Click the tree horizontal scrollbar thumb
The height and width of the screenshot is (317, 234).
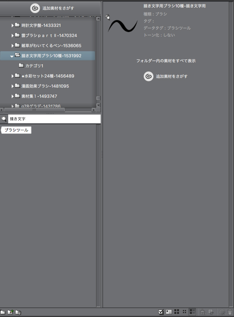(x=34, y=110)
